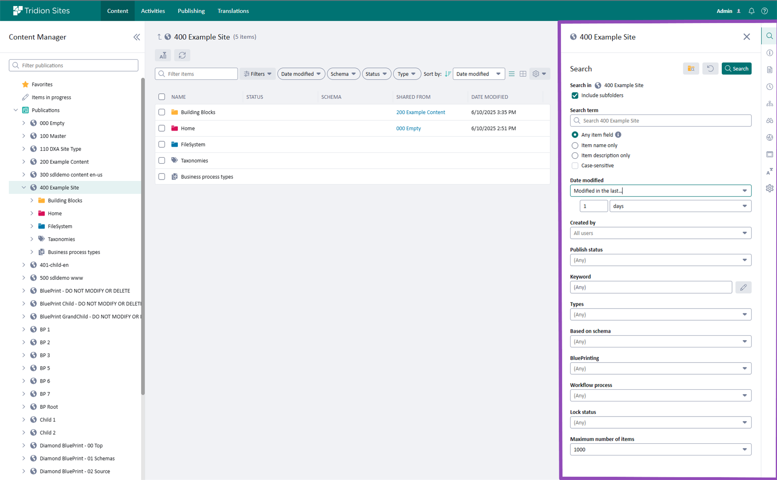Viewport: 777px width, 480px height.
Task: Select Any item field radio button
Action: [x=575, y=135]
